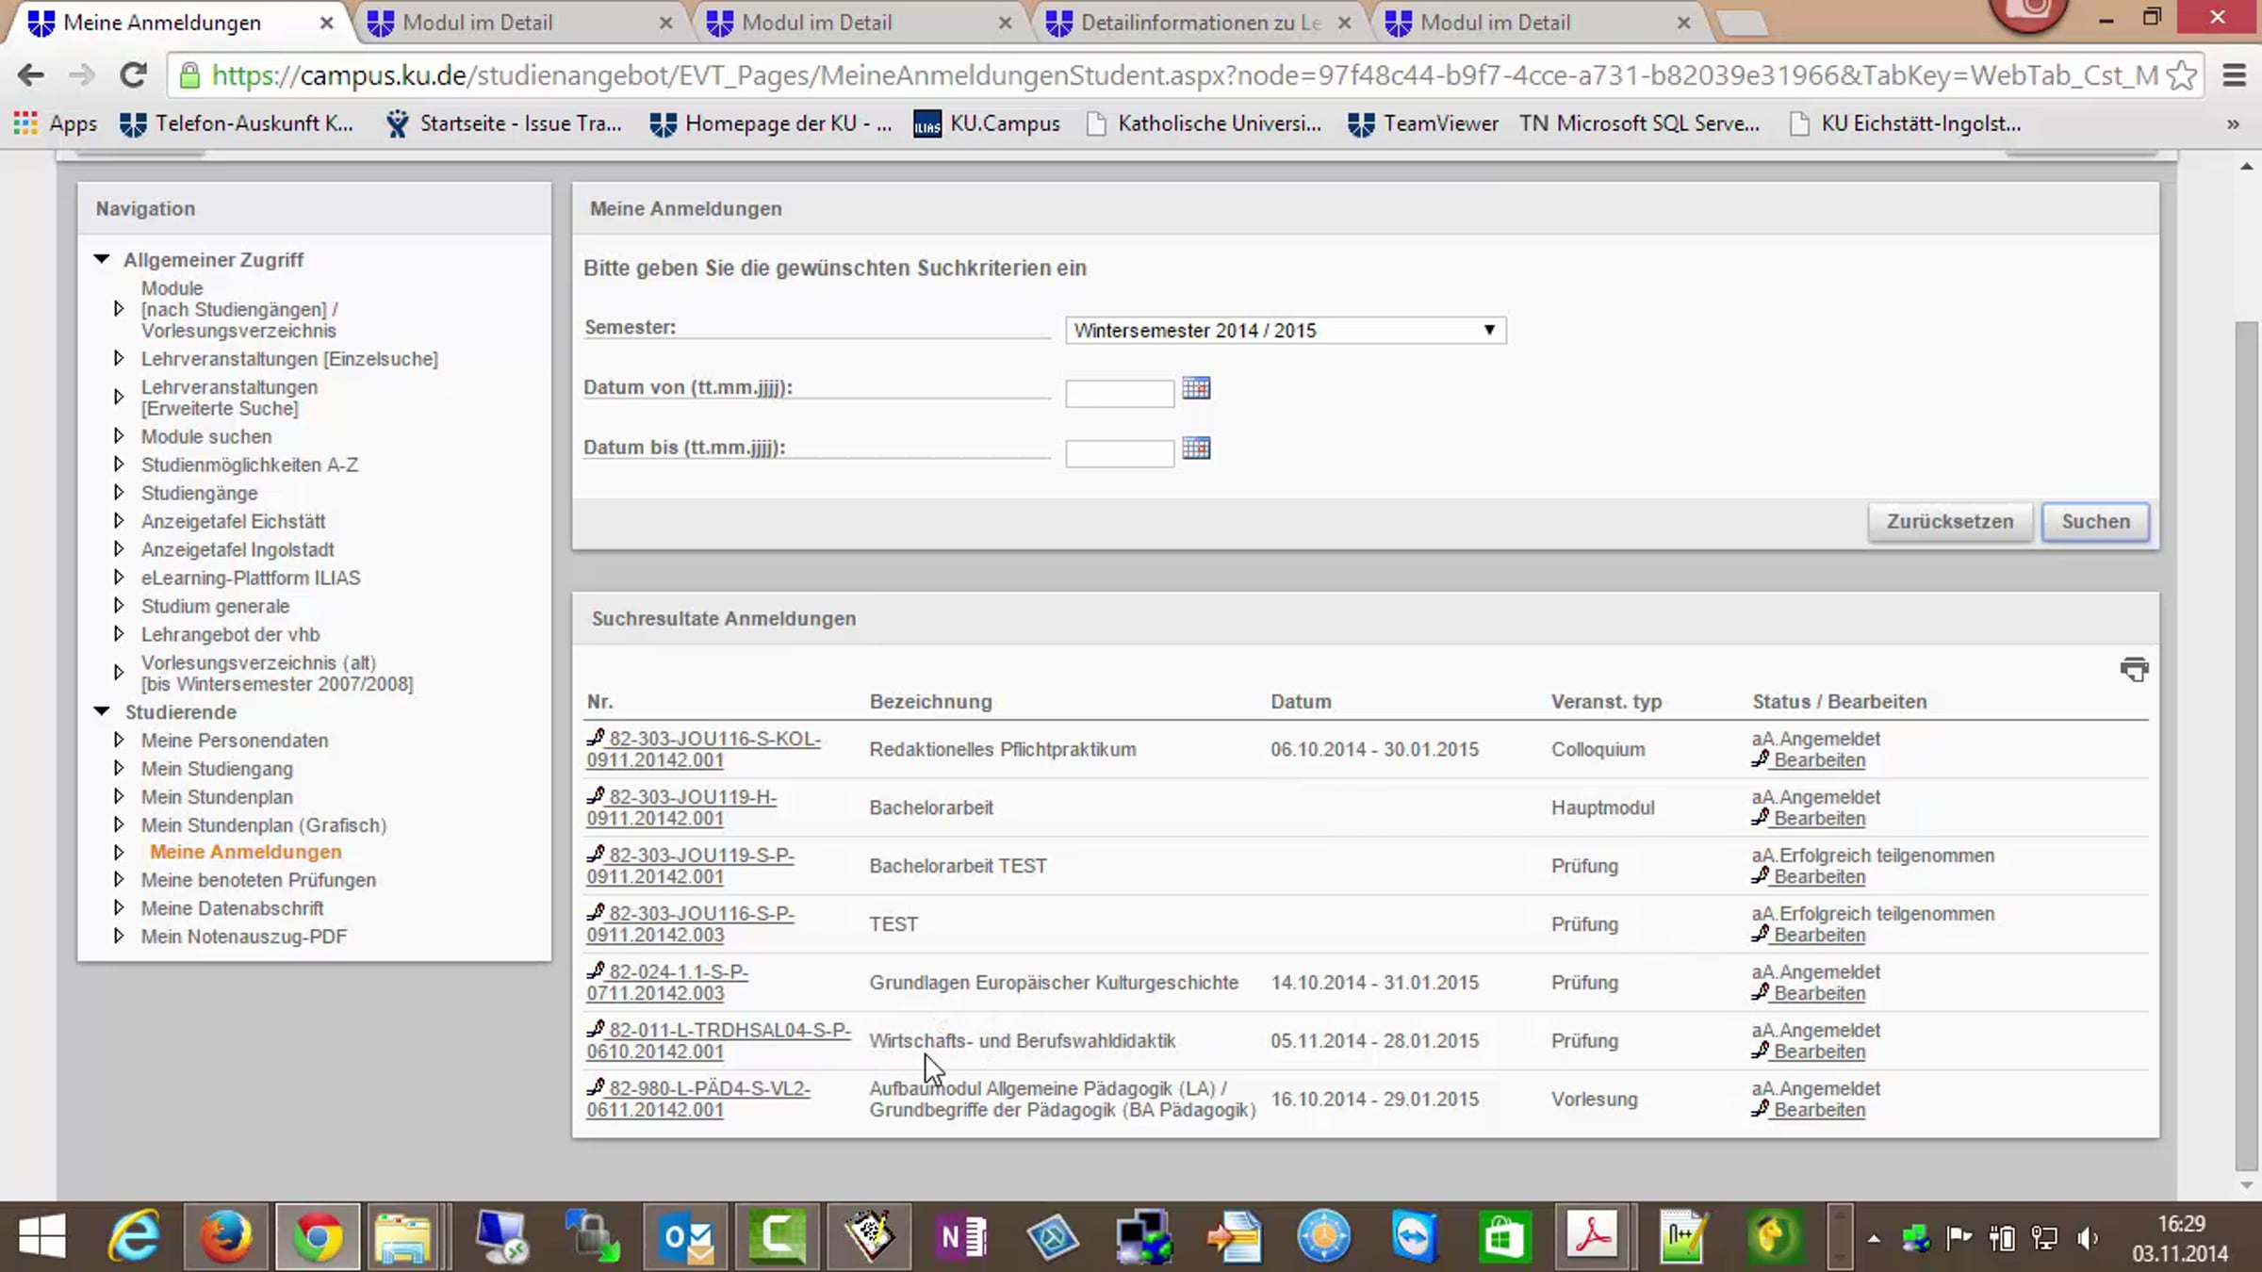Click Bearbeiten for Bachelorarbeit TEST

coord(1819,877)
